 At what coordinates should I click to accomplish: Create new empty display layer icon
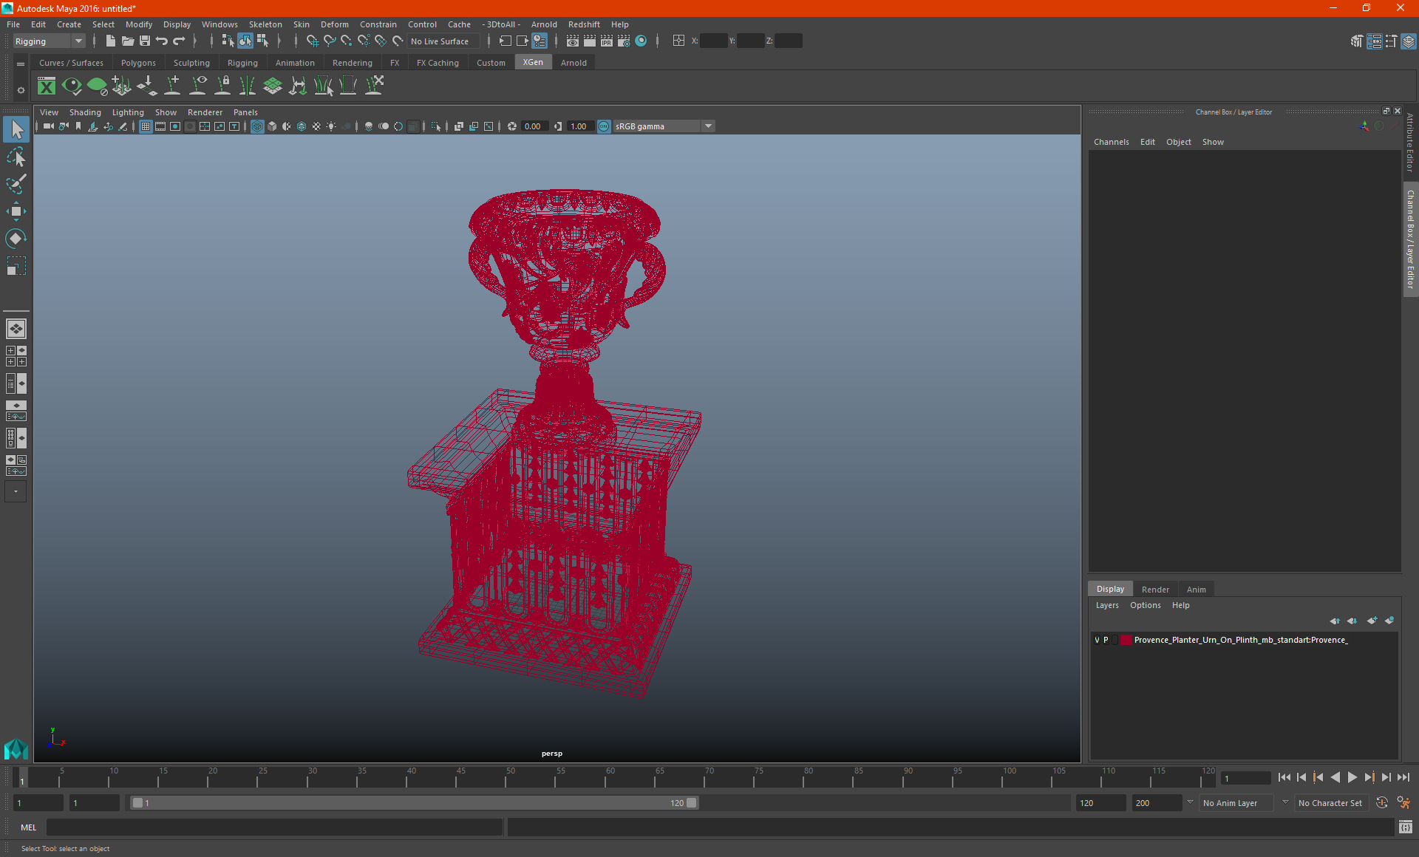[1372, 621]
